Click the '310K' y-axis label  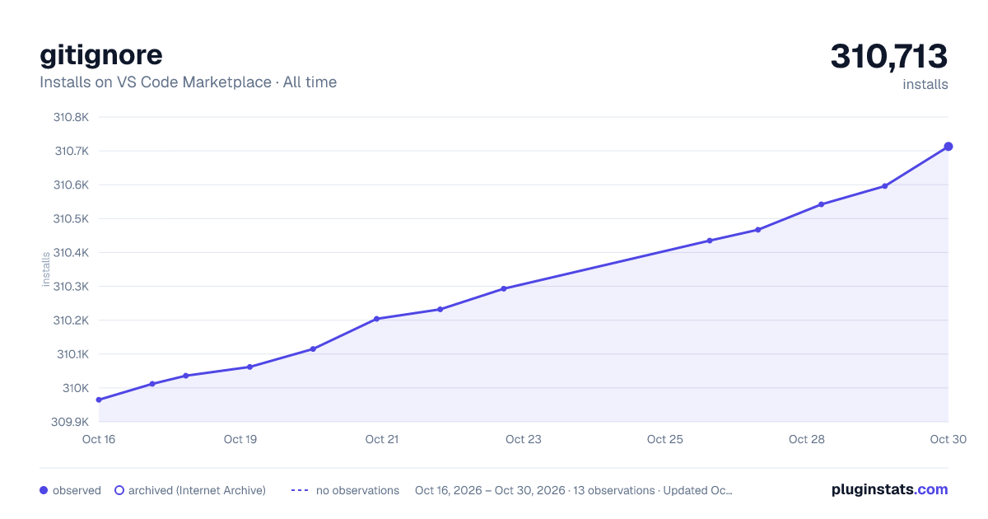coord(76,388)
